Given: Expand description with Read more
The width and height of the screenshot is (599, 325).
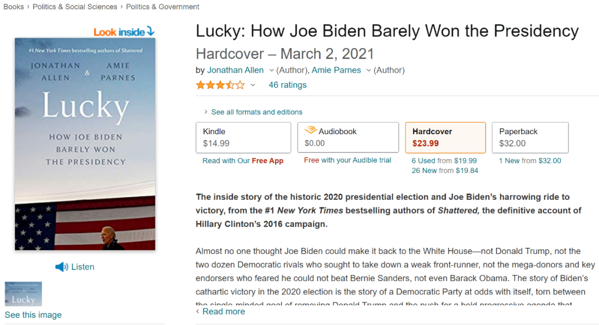Looking at the screenshot, I should pos(224,312).
